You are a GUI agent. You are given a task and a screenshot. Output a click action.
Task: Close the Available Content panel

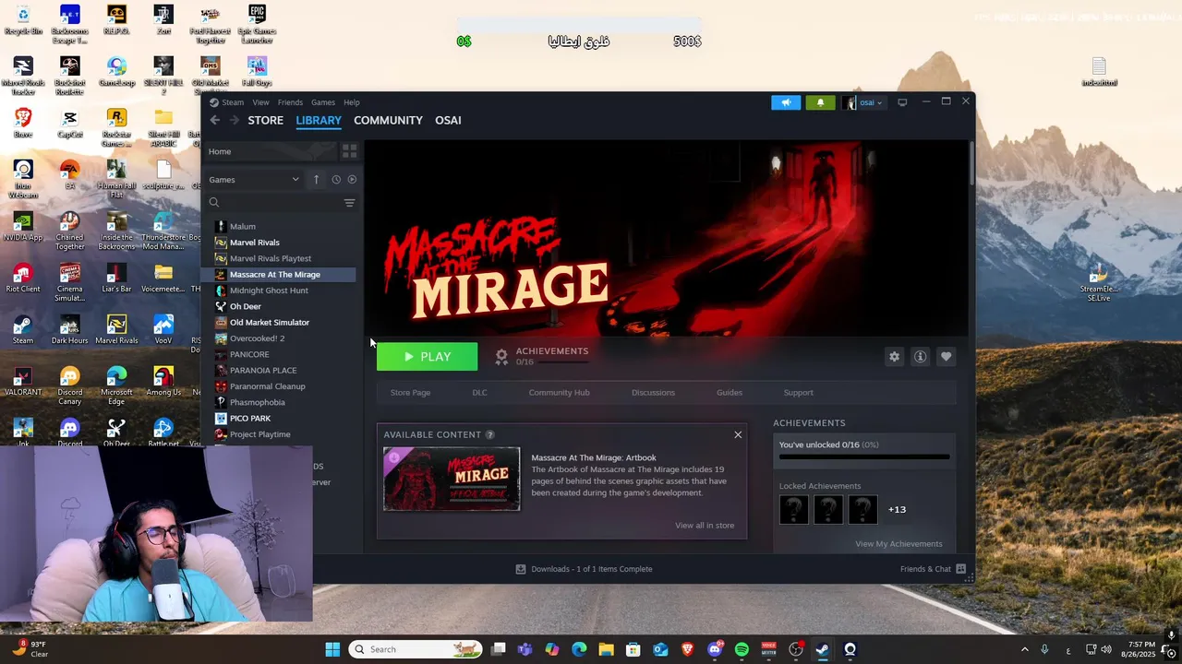click(738, 434)
